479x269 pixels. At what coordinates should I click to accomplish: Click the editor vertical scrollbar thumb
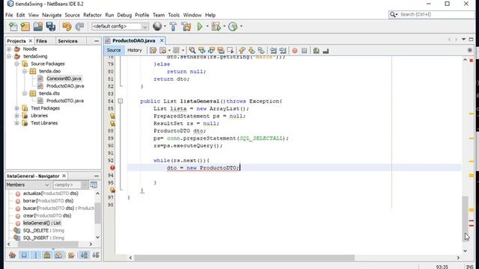tap(465, 218)
